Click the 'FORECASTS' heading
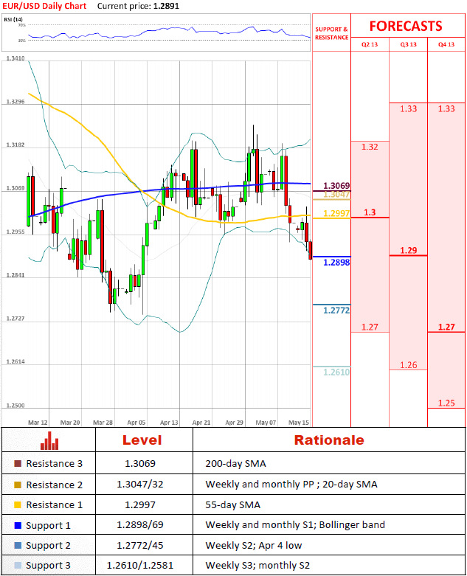The image size is (467, 576). click(x=406, y=26)
